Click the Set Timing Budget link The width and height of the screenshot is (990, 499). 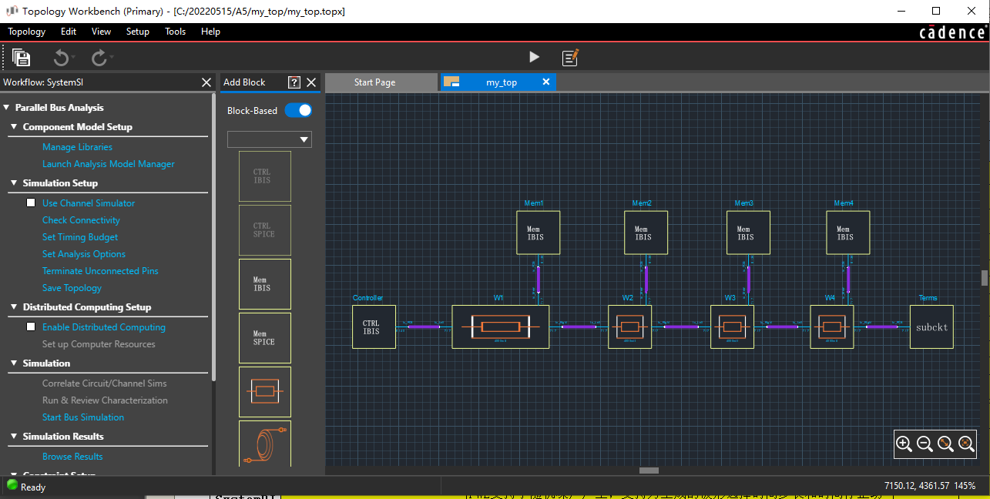click(81, 237)
